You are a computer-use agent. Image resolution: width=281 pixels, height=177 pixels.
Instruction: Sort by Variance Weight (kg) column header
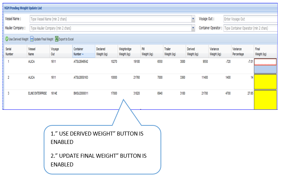(220, 51)
